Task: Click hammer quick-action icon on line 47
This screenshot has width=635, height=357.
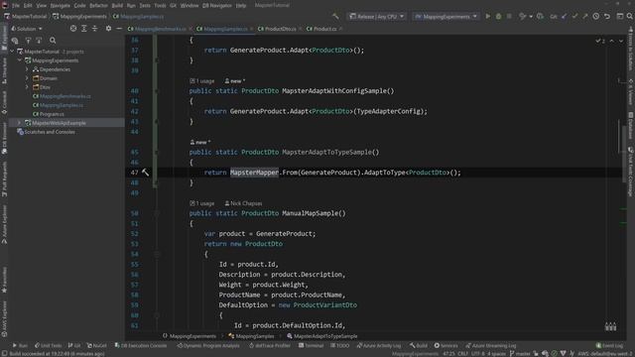Action: click(146, 173)
